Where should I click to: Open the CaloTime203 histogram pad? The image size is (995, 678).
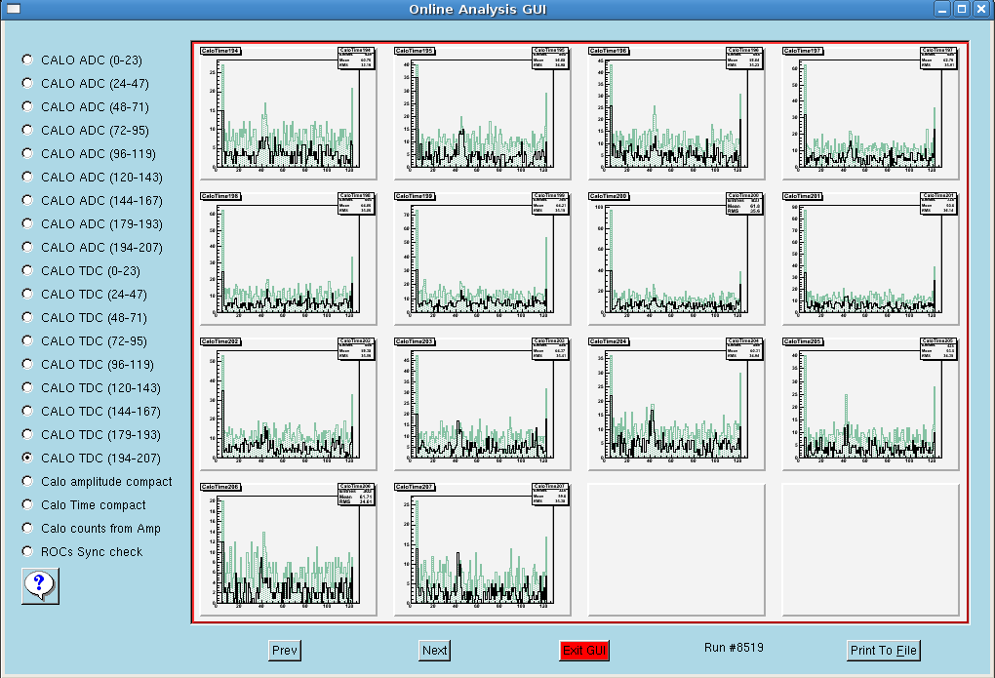[x=482, y=404]
